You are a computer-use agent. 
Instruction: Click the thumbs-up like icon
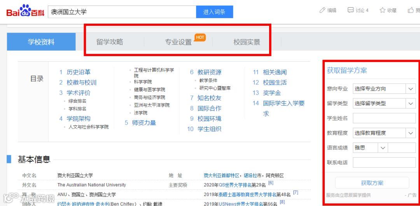pyautogui.click(x=411, y=10)
